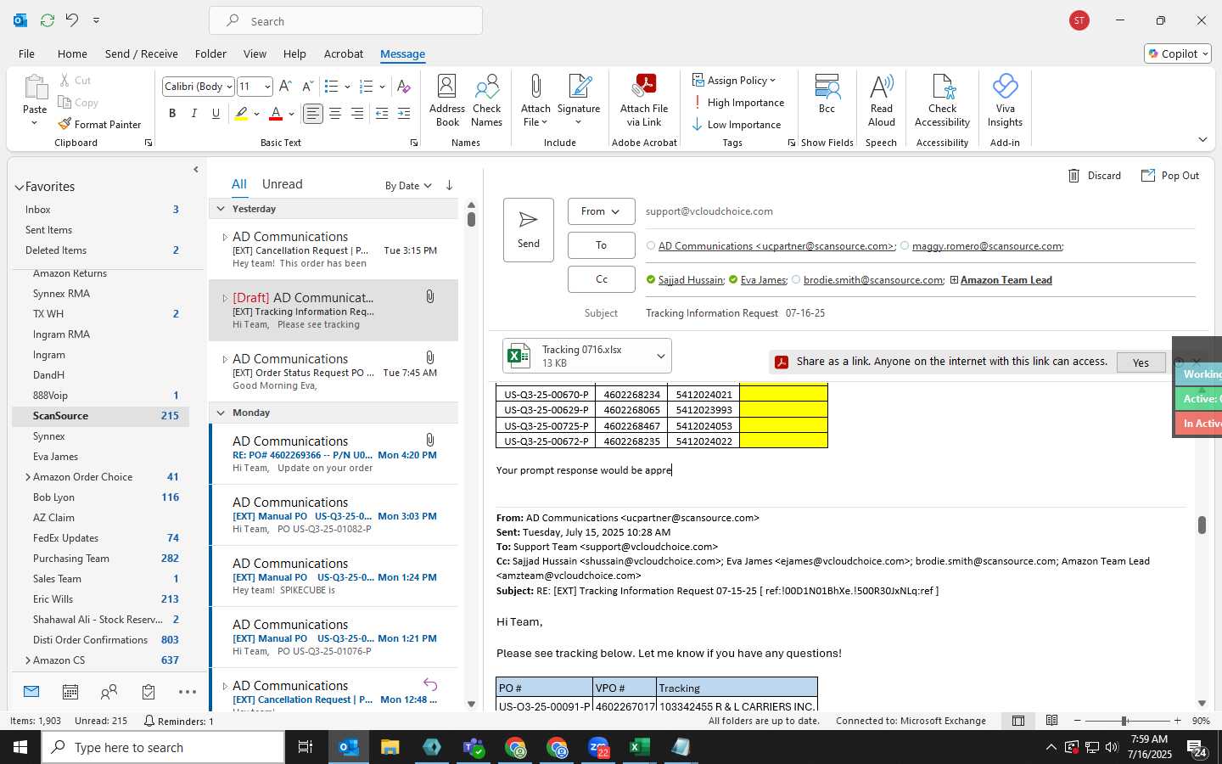Image resolution: width=1222 pixels, height=764 pixels.
Task: Switch to the Home tab
Action: pos(72,53)
